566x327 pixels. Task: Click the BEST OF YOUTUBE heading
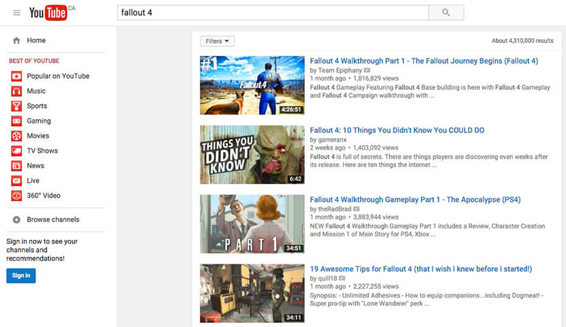point(34,61)
